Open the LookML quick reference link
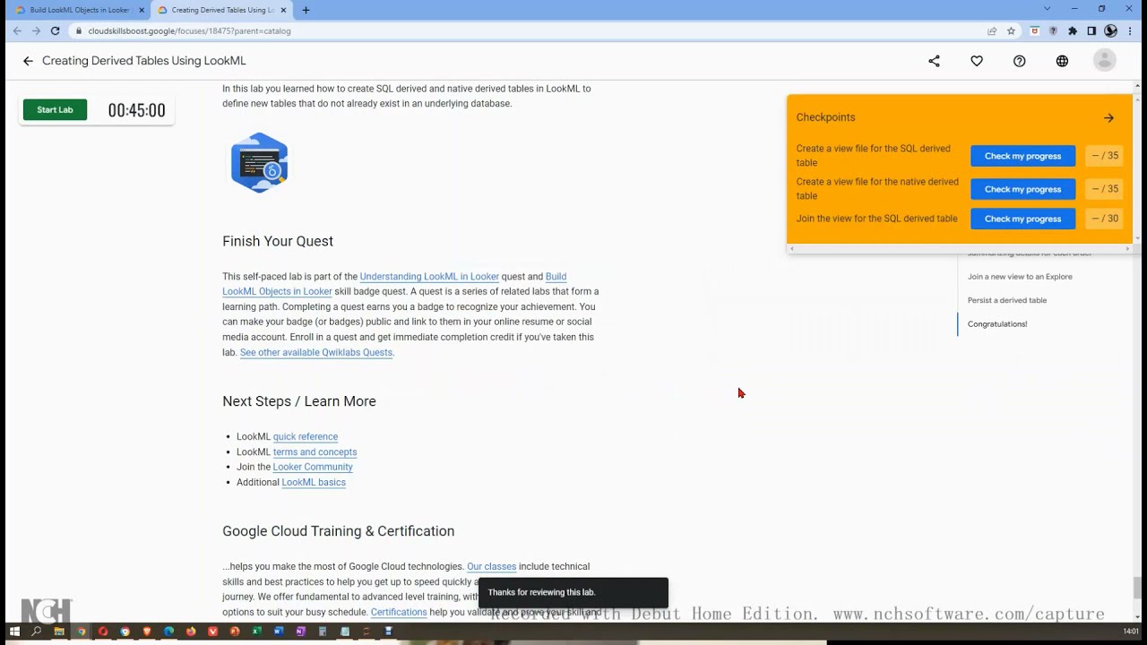This screenshot has width=1147, height=645. pyautogui.click(x=306, y=437)
